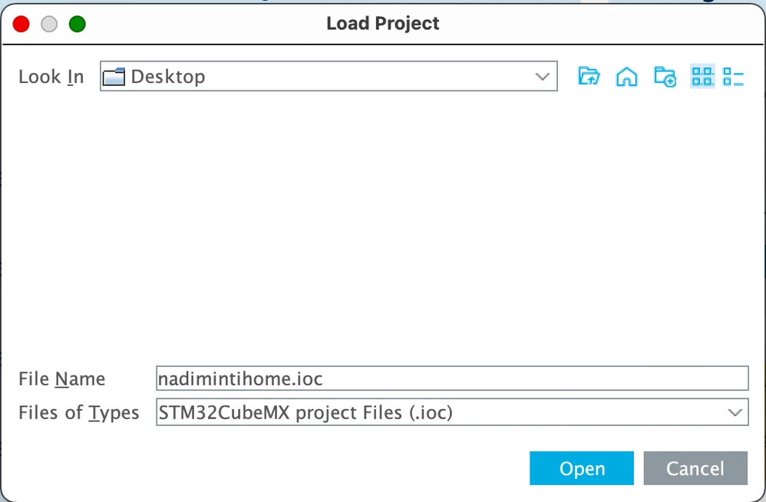Click the Files of Types label

point(78,413)
